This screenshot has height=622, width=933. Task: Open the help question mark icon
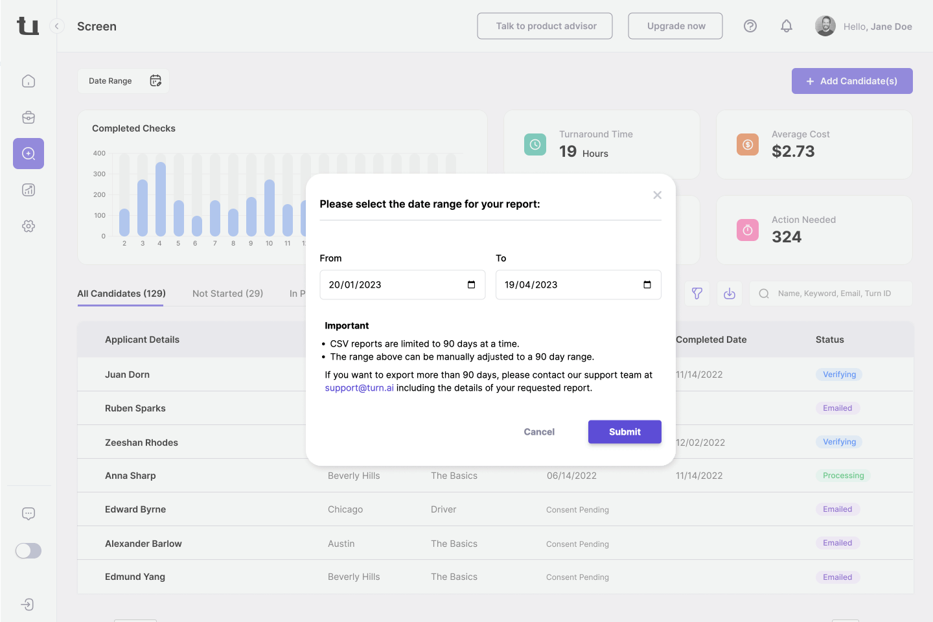coord(750,26)
